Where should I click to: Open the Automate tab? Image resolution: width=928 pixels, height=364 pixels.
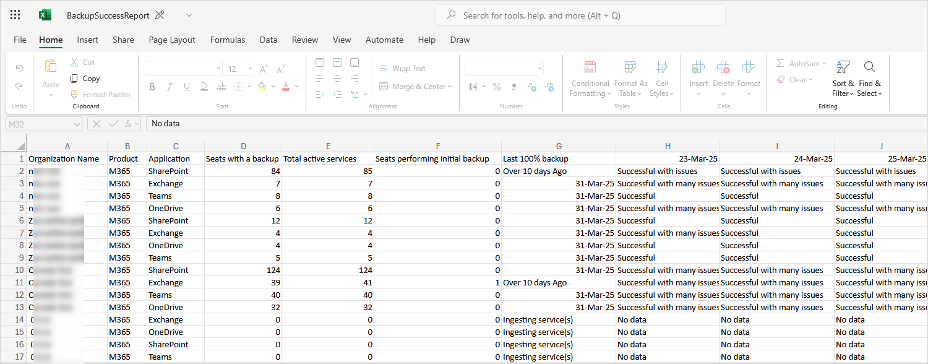coord(384,40)
